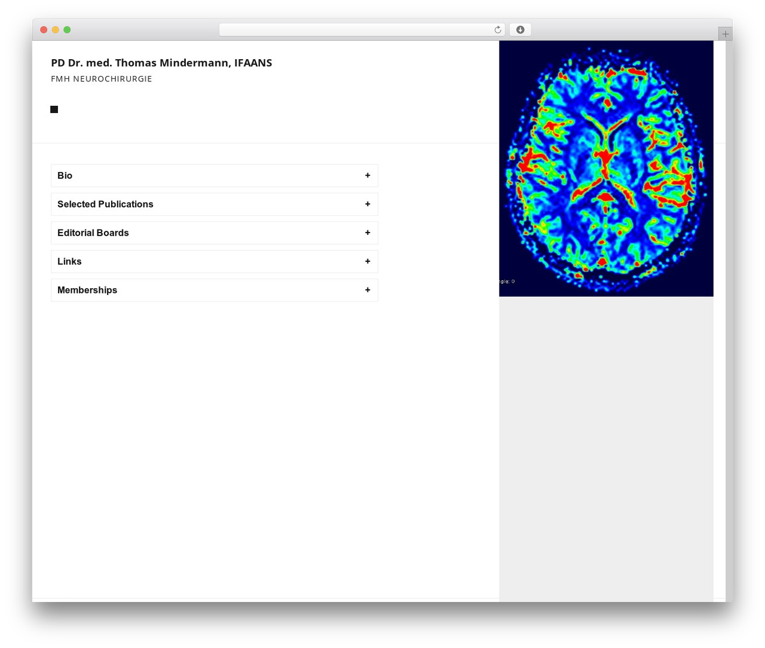The height and width of the screenshot is (648, 765).
Task: Click the FMH NEUROCHIRURGIE subtitle
Action: click(x=102, y=79)
